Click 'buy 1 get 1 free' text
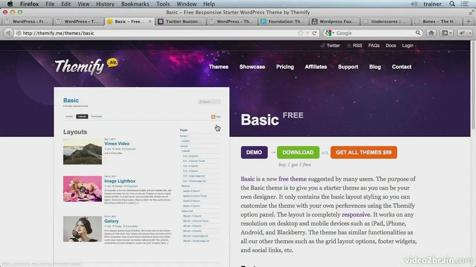 coord(295,165)
